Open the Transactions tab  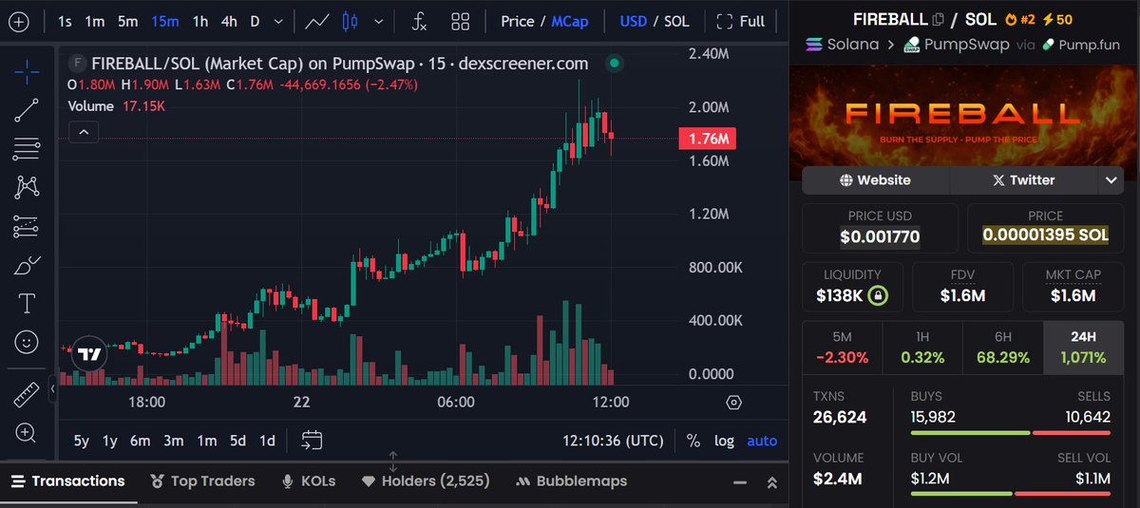(x=66, y=481)
